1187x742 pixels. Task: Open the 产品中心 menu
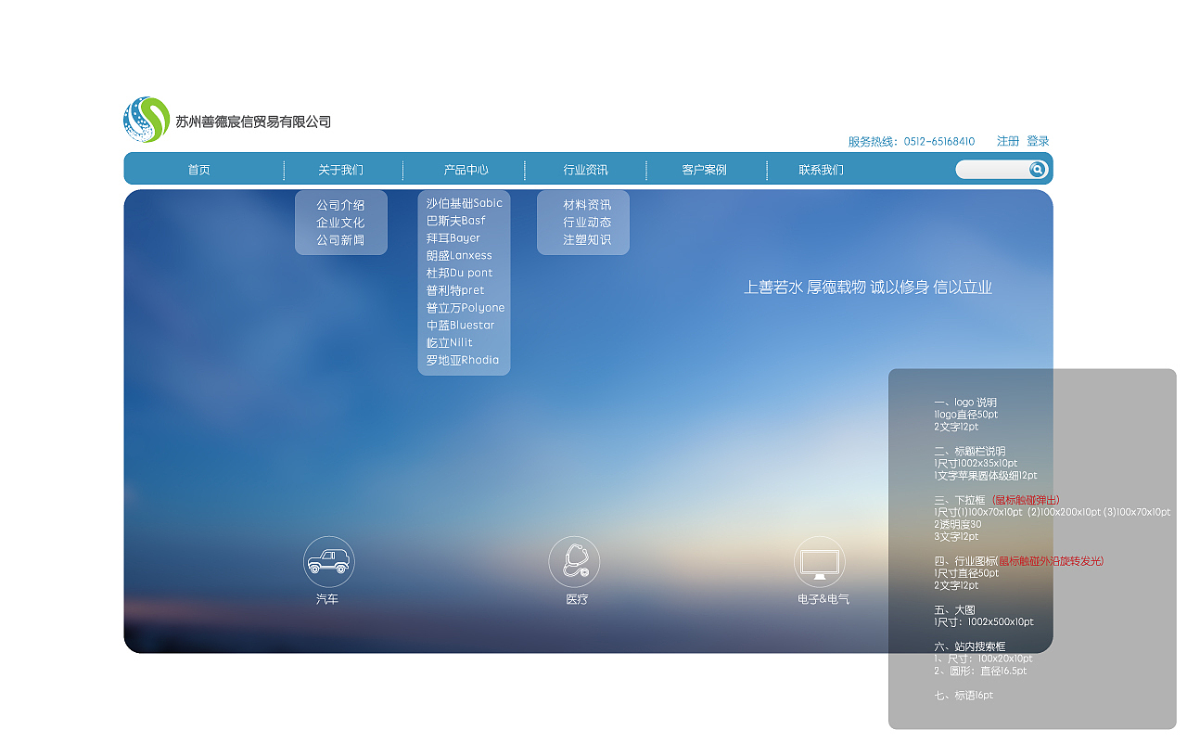coord(466,170)
